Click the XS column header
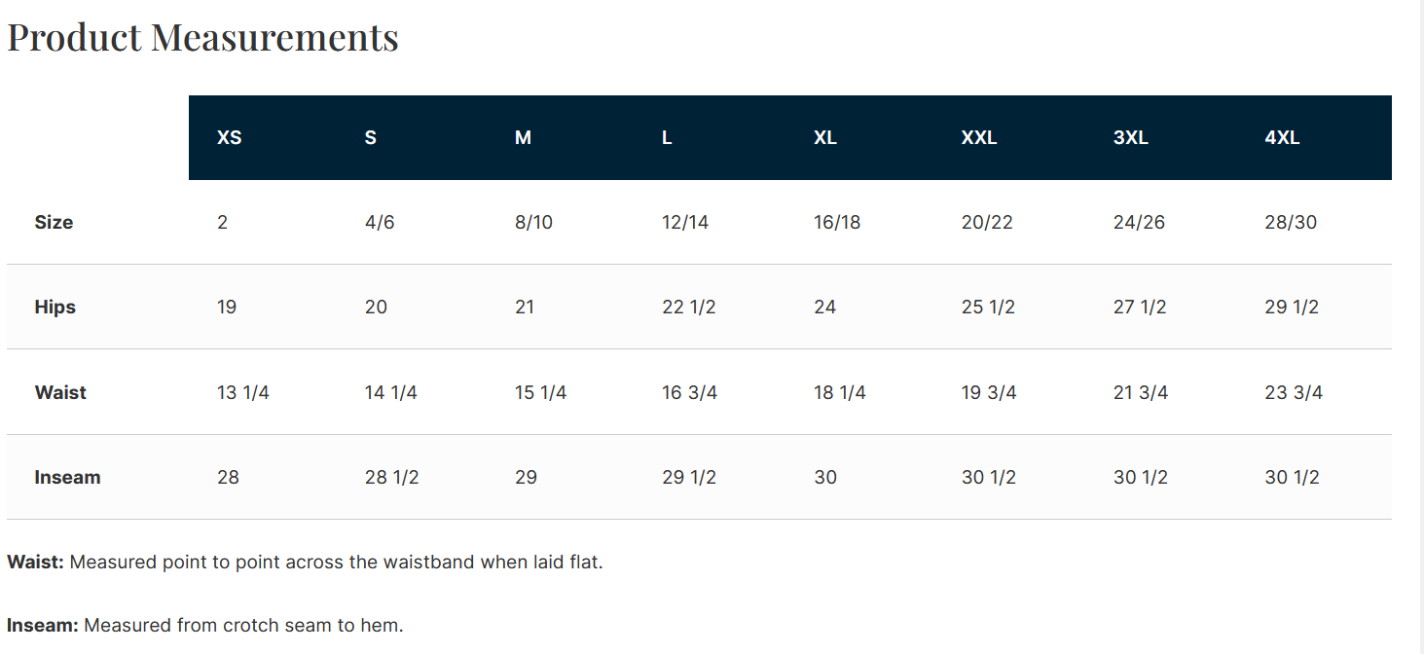 (229, 138)
